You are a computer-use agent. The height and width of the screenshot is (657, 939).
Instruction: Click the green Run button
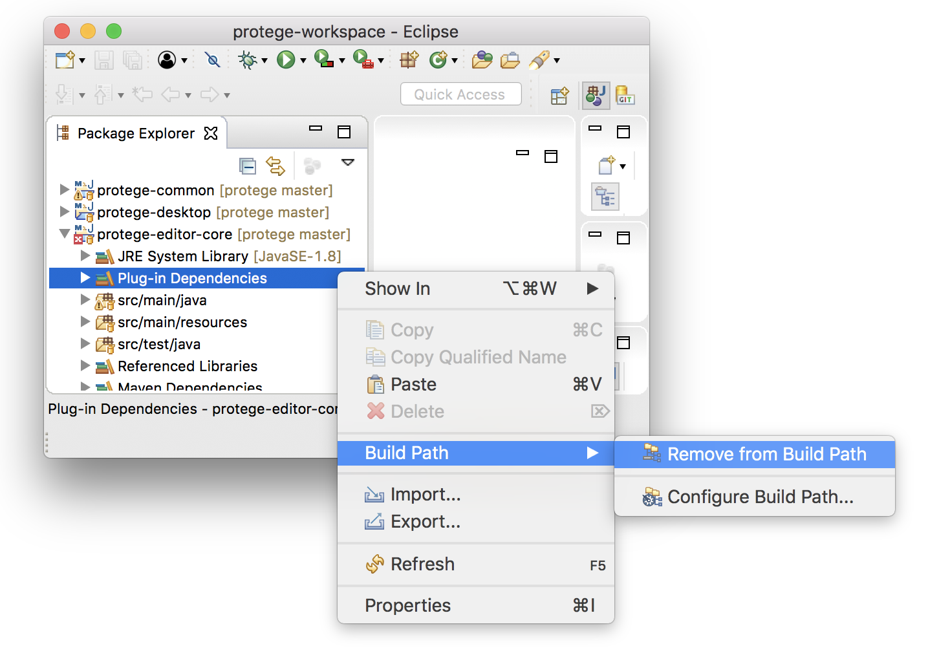[x=286, y=60]
